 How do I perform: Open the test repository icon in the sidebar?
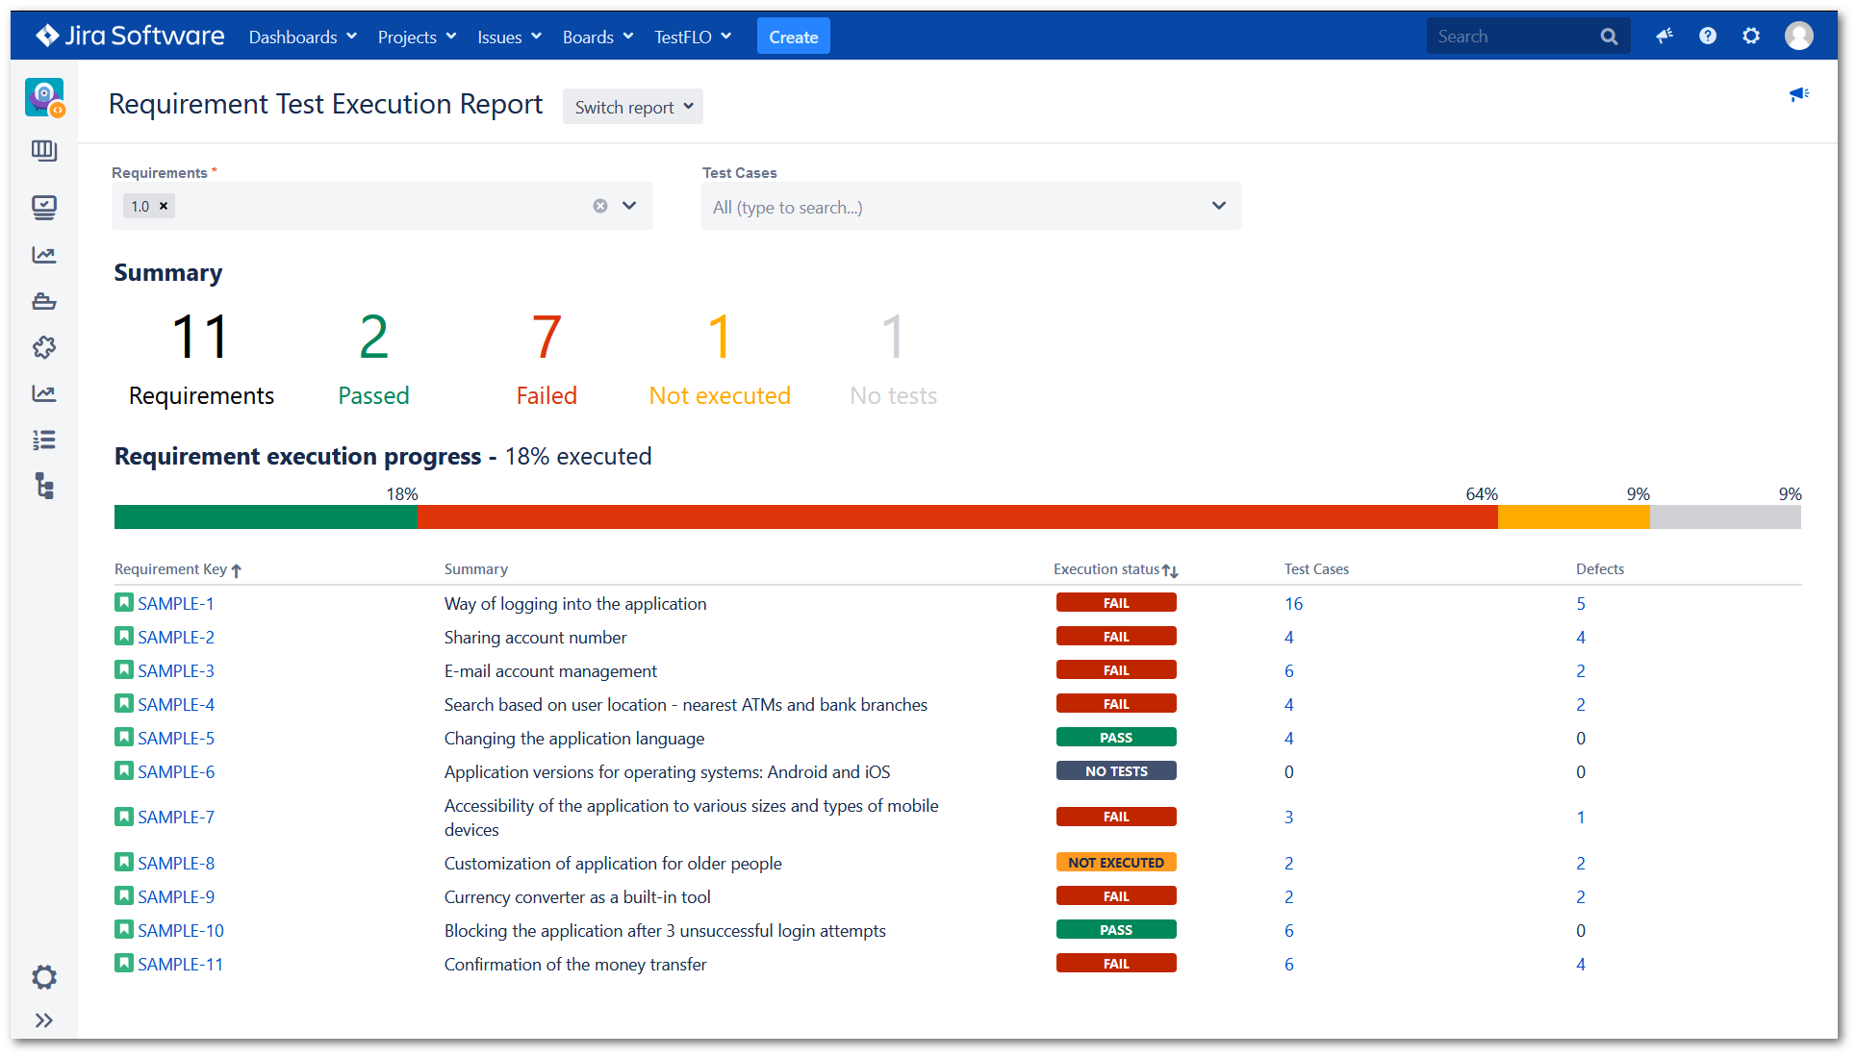pos(44,207)
